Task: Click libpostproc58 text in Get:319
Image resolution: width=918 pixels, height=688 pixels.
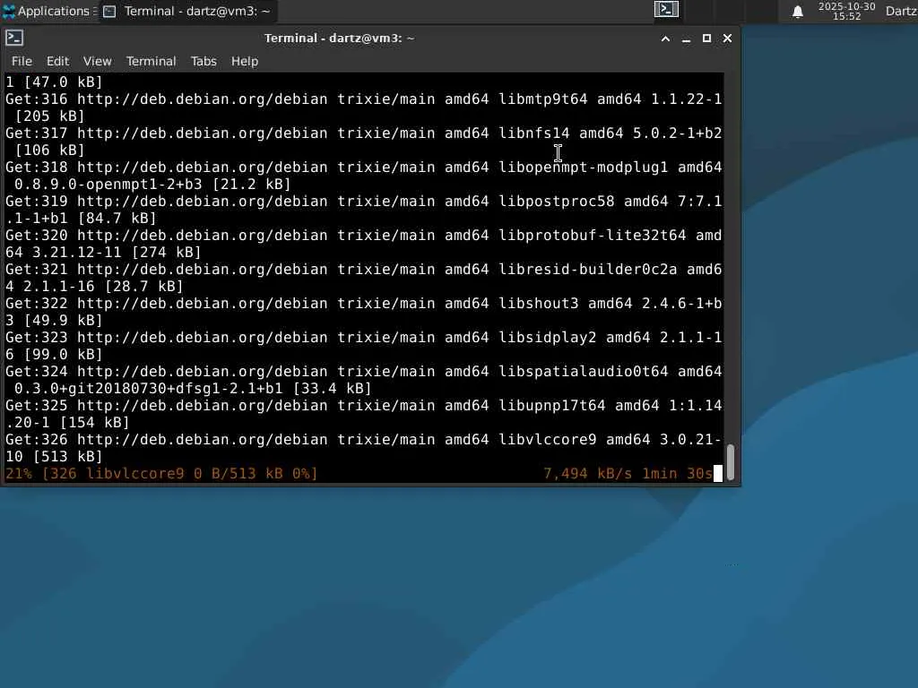Action: tap(556, 201)
